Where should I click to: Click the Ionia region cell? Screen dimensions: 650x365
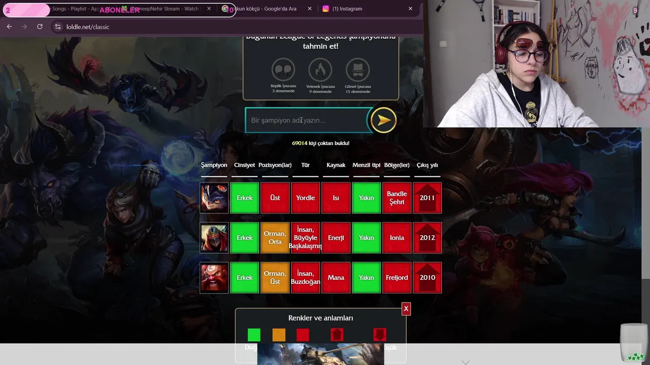(x=397, y=238)
